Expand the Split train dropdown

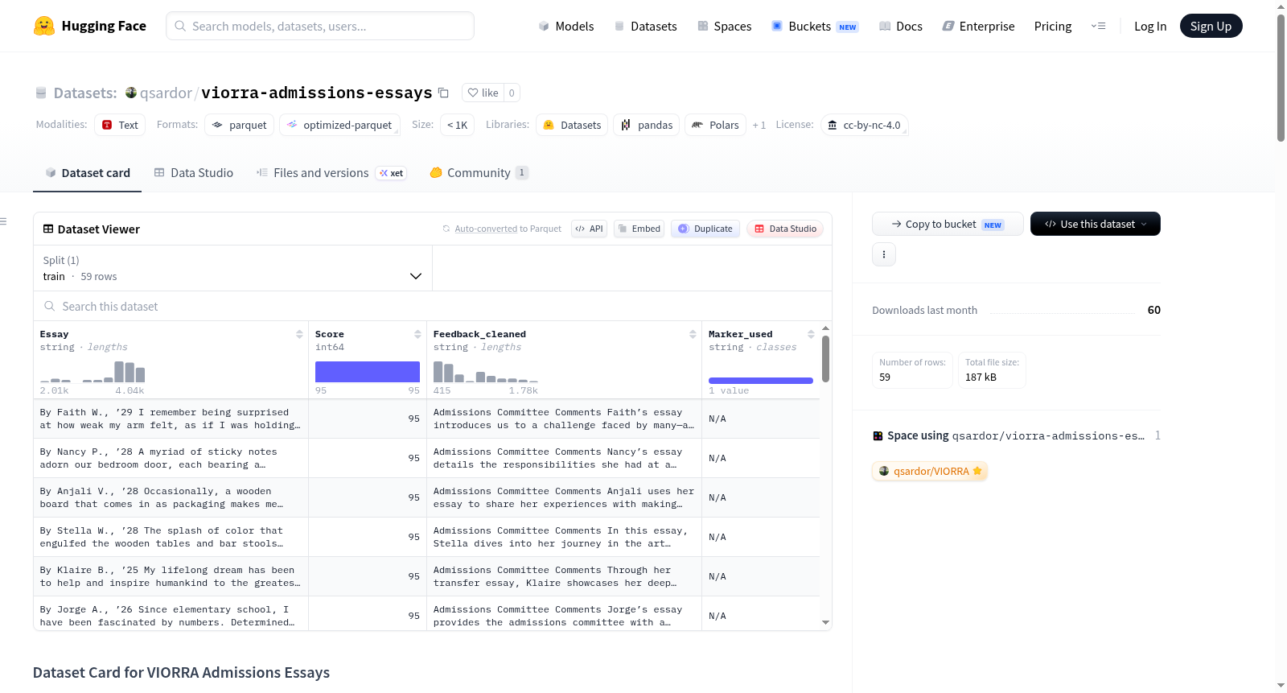(x=232, y=268)
